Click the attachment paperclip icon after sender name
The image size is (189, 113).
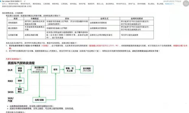click(25, 1)
